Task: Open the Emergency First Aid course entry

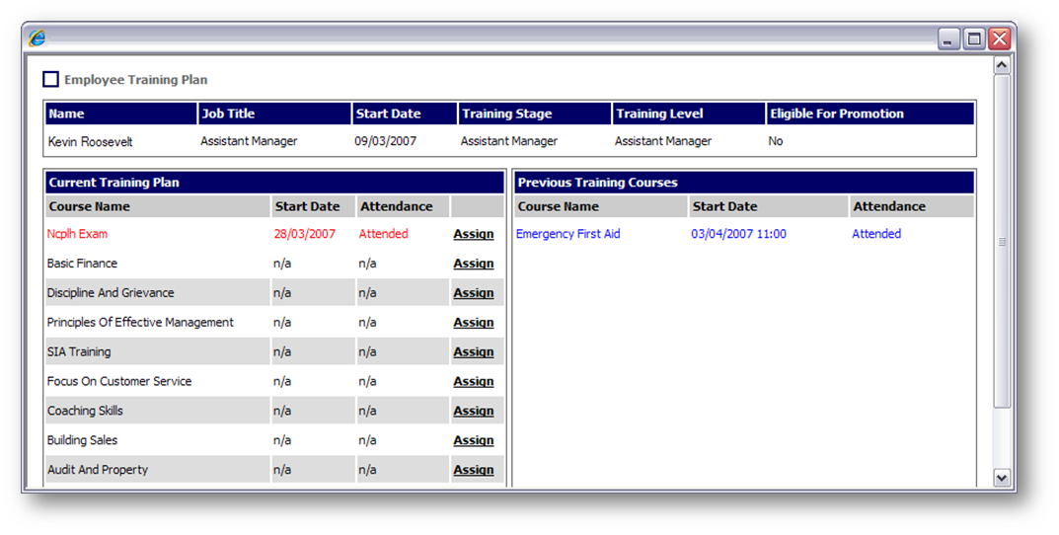Action: point(567,234)
